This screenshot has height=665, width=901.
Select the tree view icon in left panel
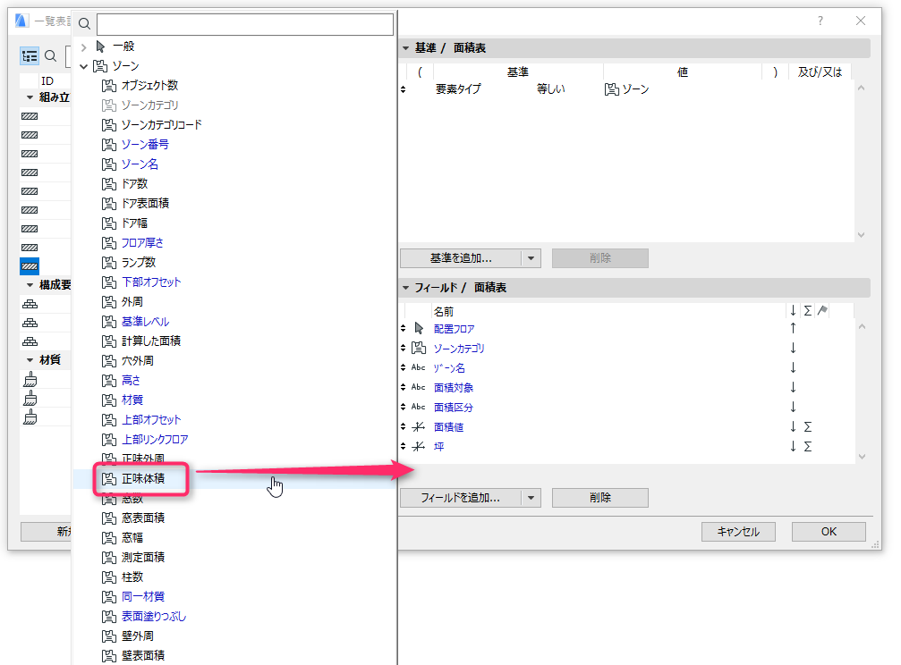click(x=30, y=55)
